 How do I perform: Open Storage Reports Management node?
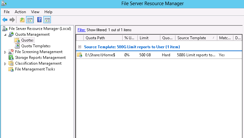tap(40, 58)
